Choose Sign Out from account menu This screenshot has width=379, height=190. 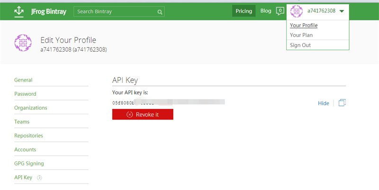300,45
